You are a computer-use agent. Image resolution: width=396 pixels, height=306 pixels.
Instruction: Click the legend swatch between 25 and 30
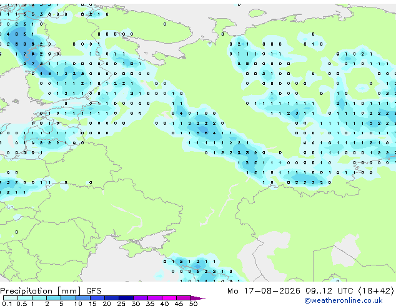[x=126, y=298]
